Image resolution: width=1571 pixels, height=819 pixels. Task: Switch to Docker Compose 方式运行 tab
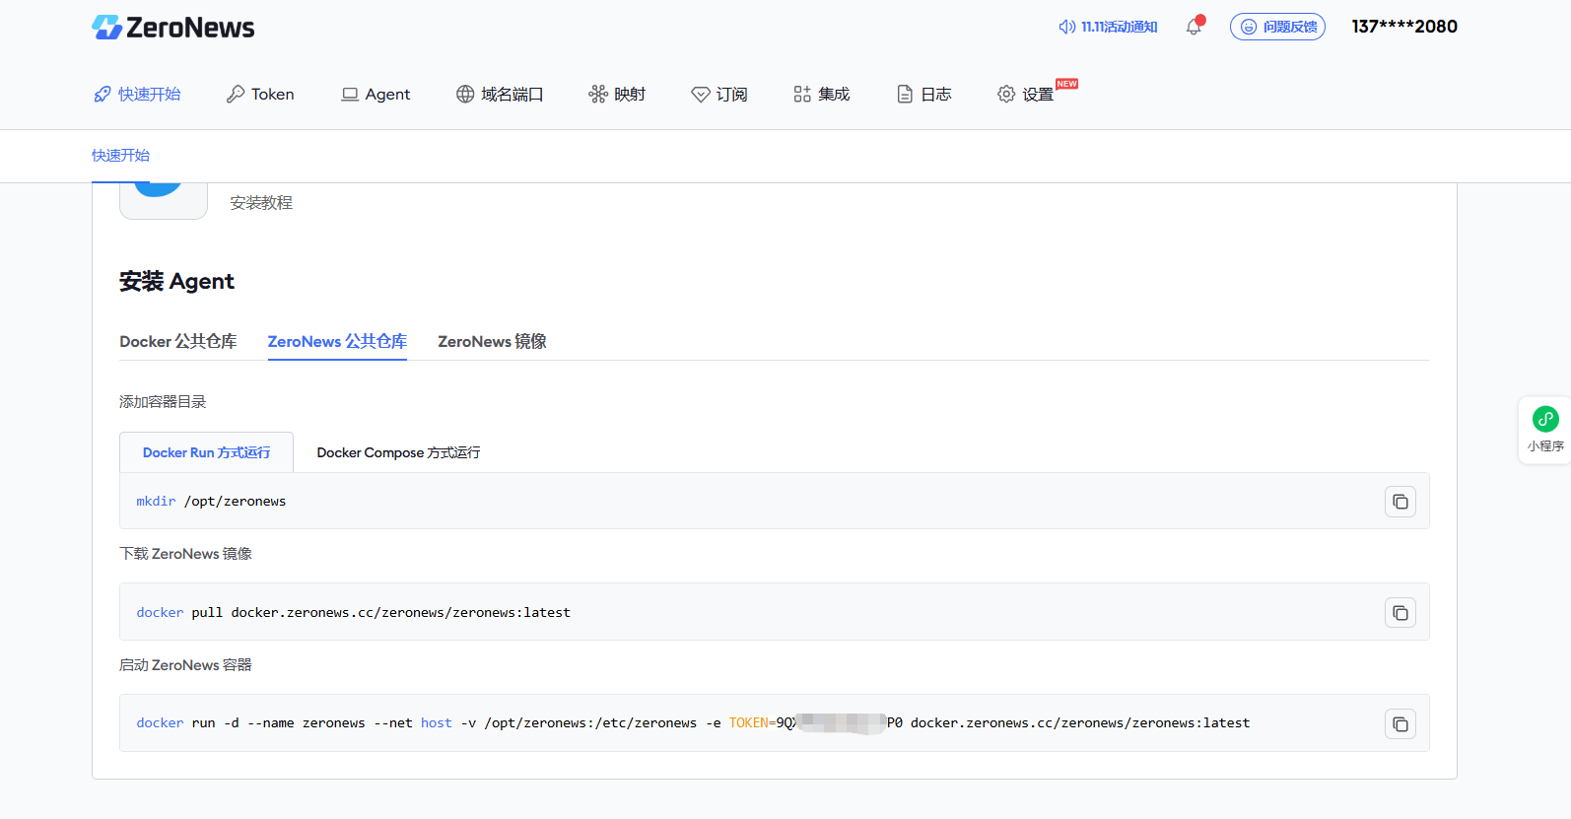pos(398,452)
